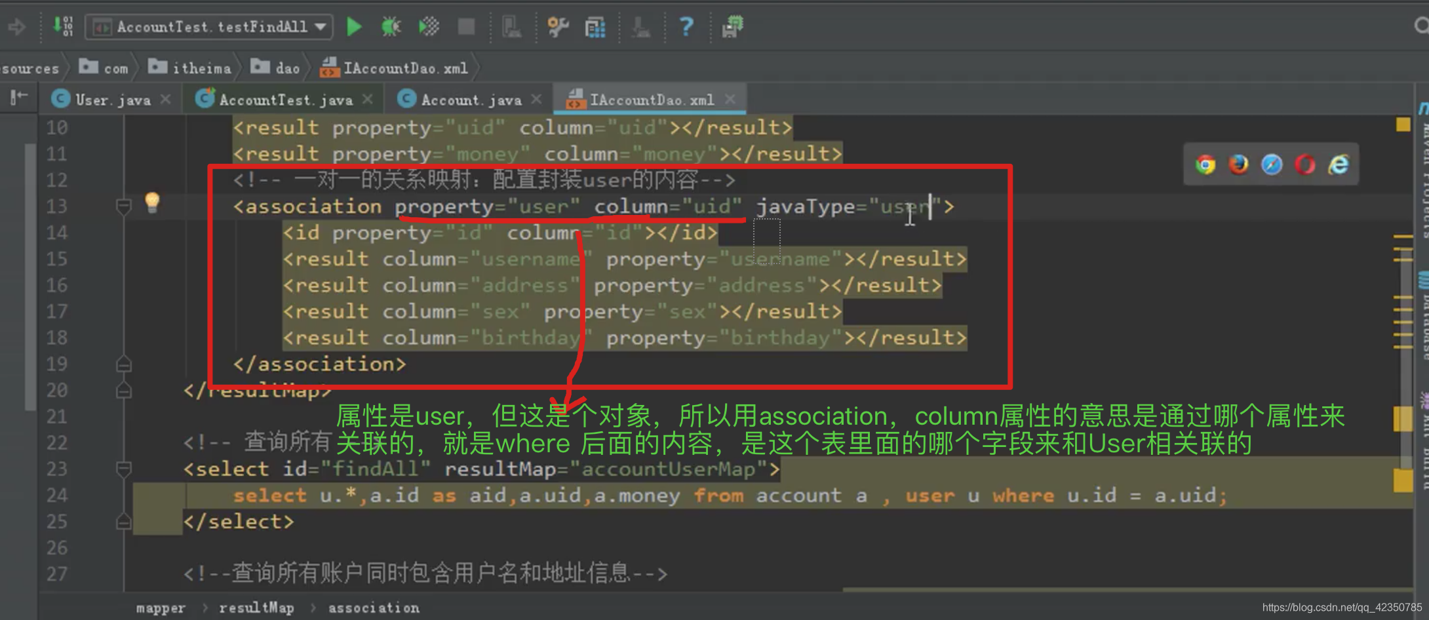Click the mapper breadcrumb in status bar

tap(161, 608)
